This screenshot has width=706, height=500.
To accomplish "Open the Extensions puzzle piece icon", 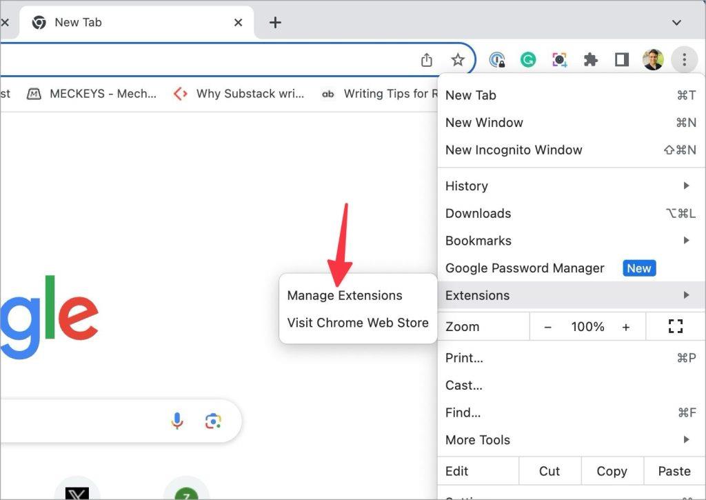I will pyautogui.click(x=590, y=59).
